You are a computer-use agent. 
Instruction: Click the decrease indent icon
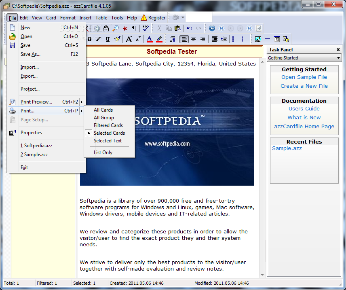(x=224, y=39)
